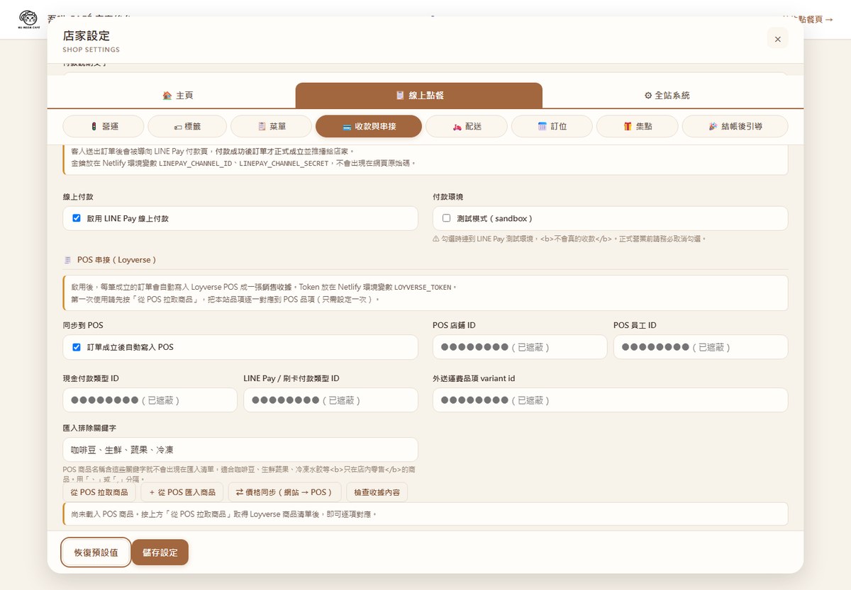This screenshot has width=851, height=590.
Task: Close the shop settings dialog
Action: tap(777, 39)
